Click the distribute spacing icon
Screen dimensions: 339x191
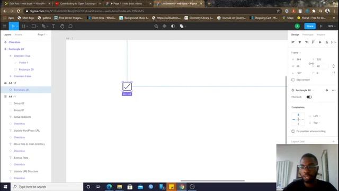tap(333, 42)
